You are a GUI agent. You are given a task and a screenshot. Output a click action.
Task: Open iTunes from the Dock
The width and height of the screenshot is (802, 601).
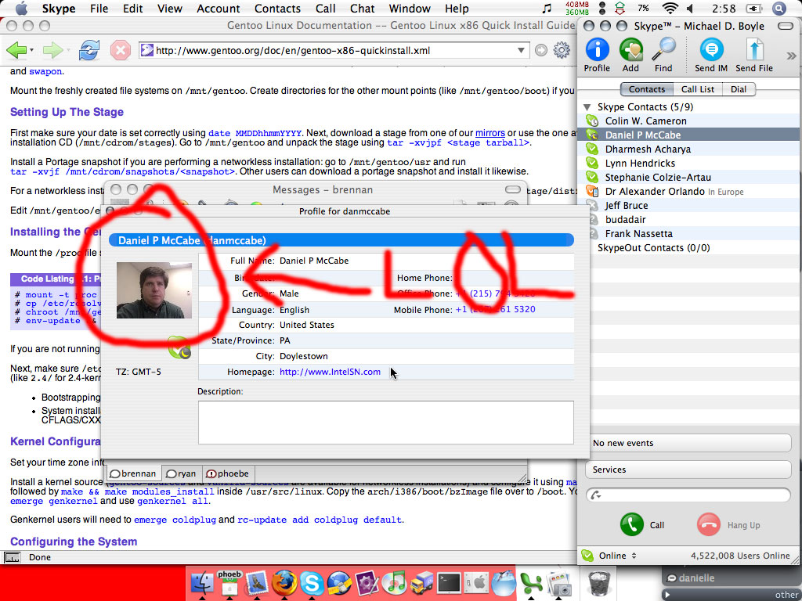[x=395, y=582]
